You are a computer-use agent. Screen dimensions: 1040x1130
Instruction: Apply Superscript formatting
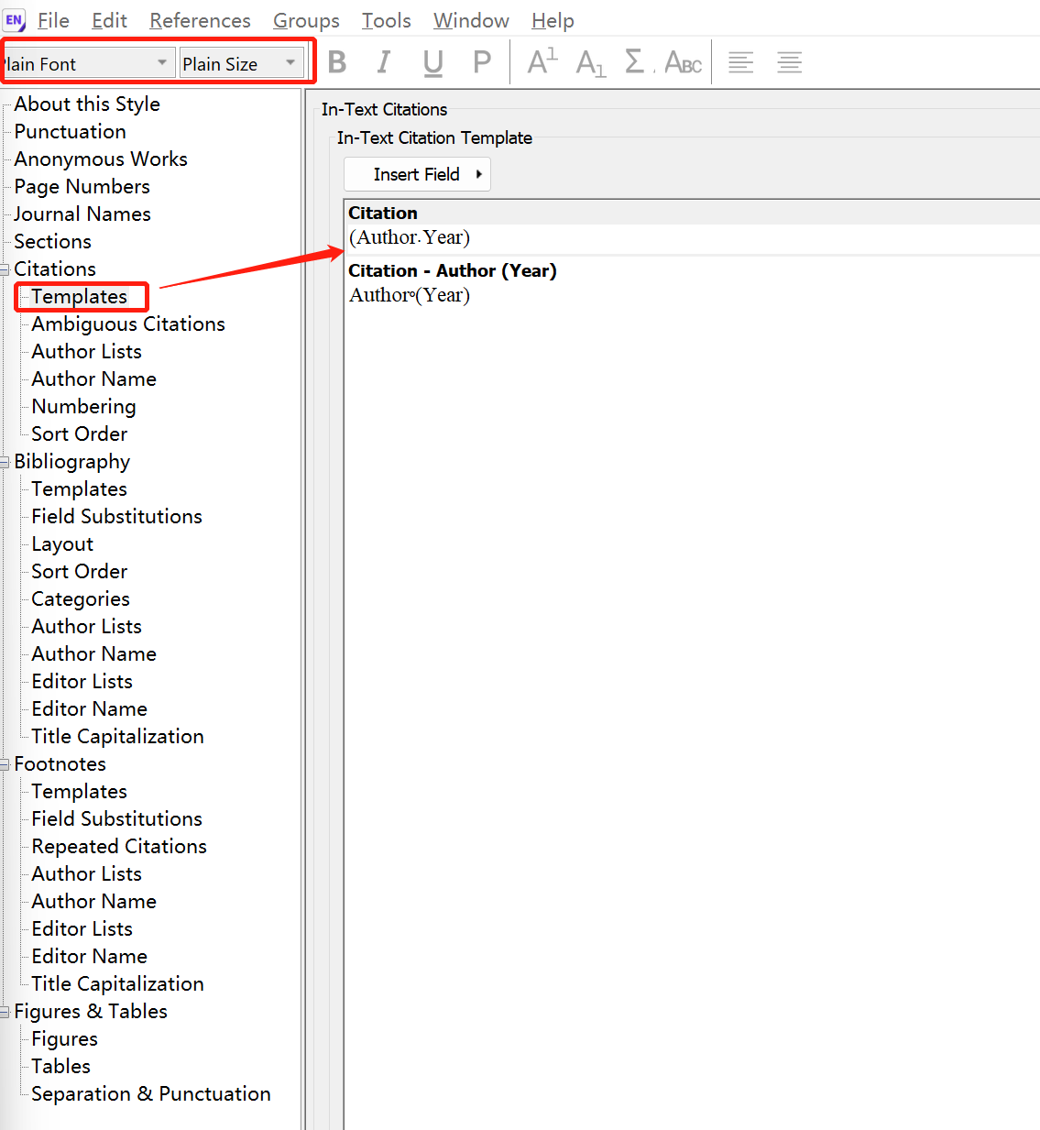(542, 61)
